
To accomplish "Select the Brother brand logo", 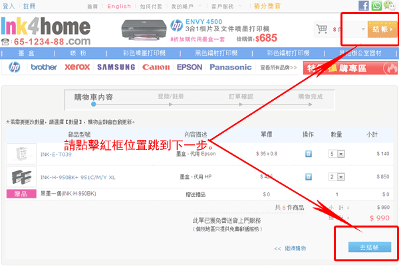I will [44, 67].
